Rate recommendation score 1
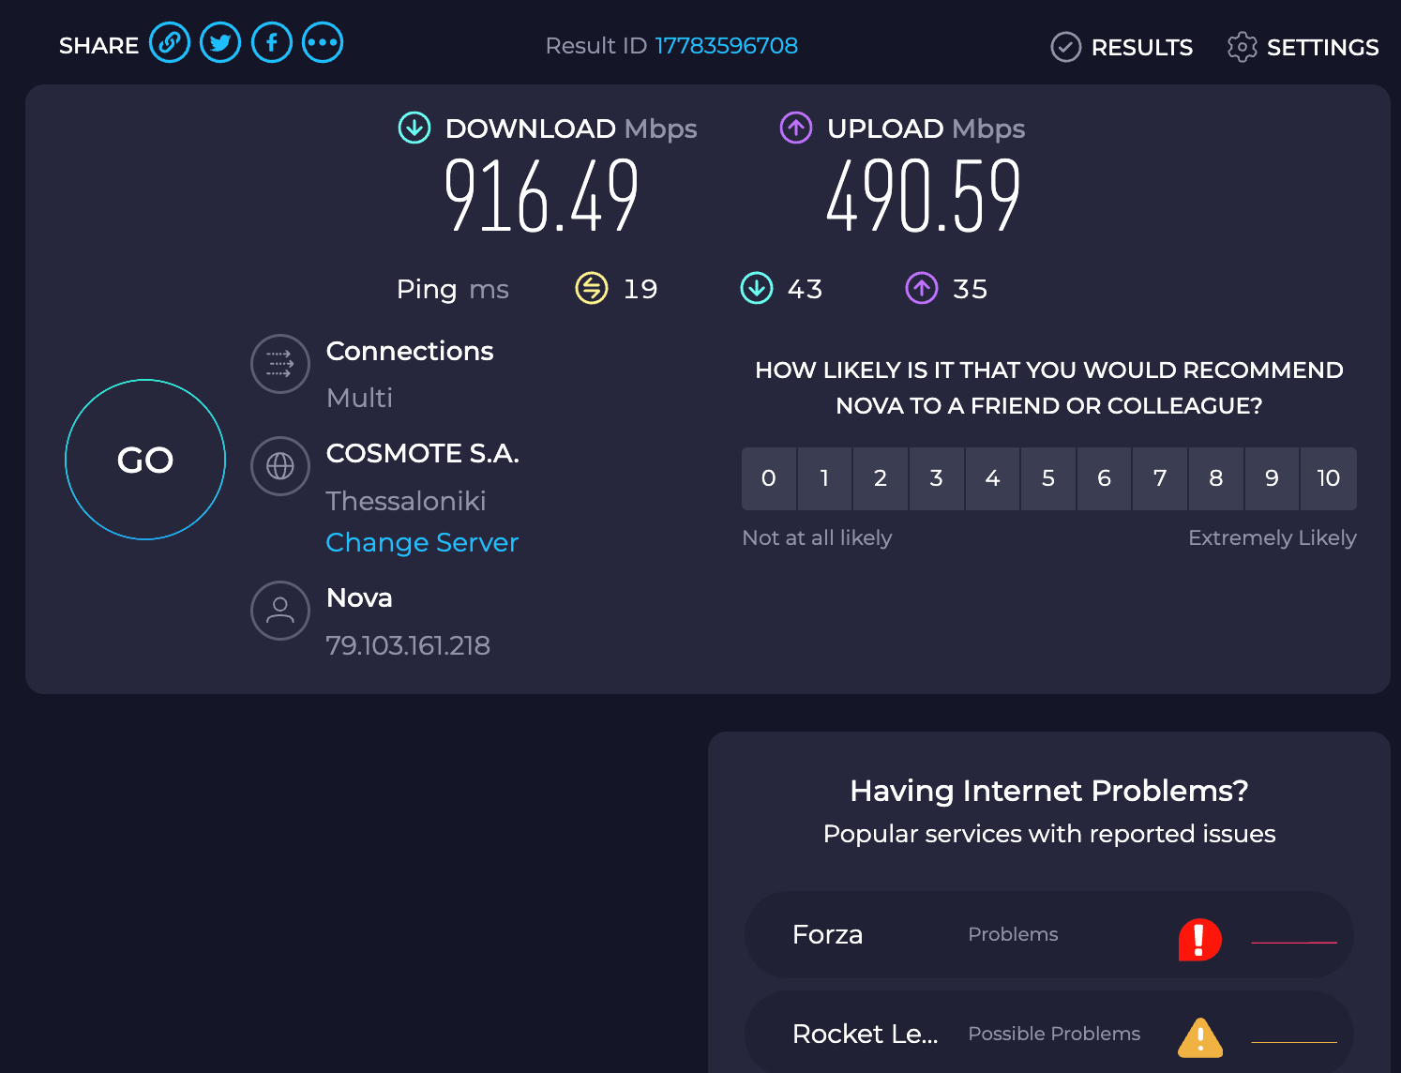Viewport: 1401px width, 1073px height. [824, 478]
